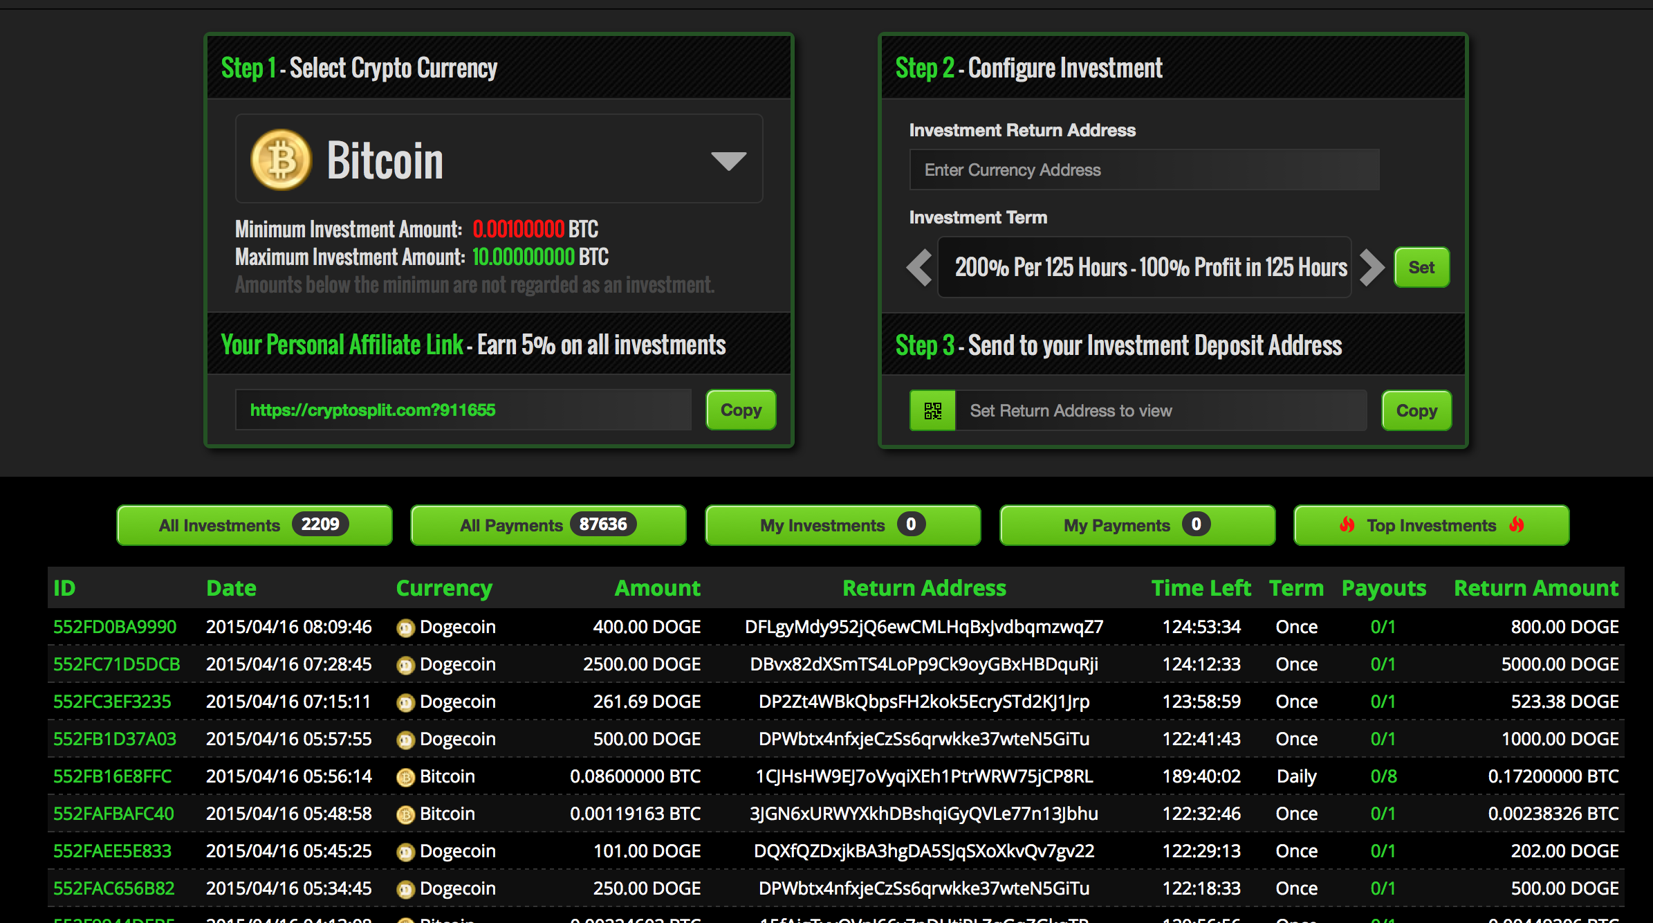1653x923 pixels.
Task: Click amount 2500.00 DOGE
Action: (x=642, y=664)
